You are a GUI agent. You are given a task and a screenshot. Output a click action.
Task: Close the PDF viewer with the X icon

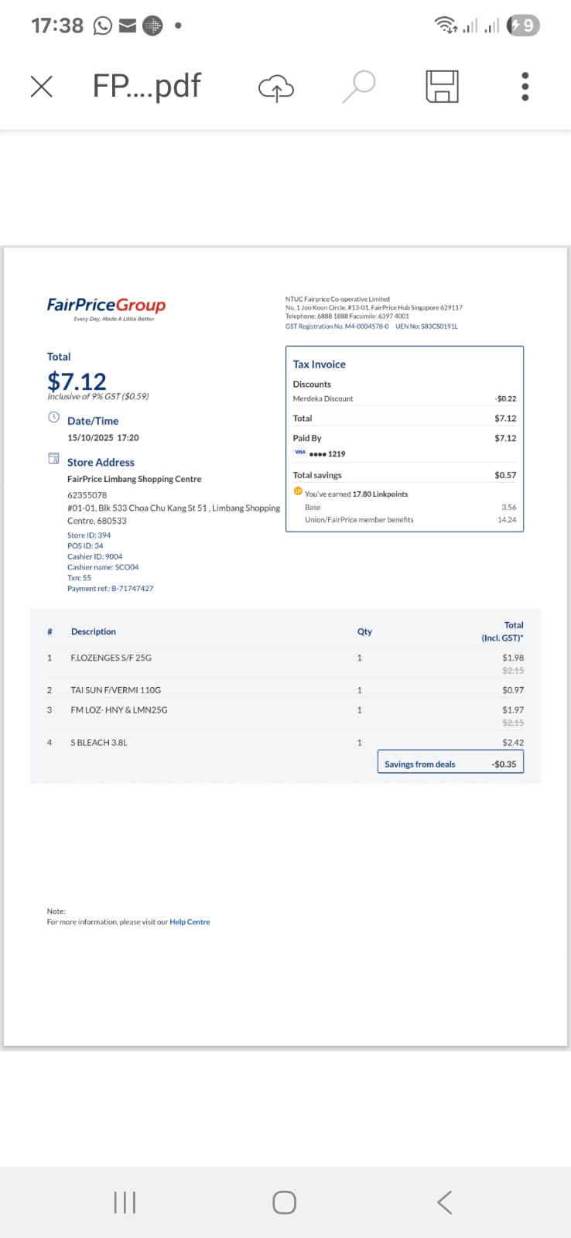tap(42, 86)
